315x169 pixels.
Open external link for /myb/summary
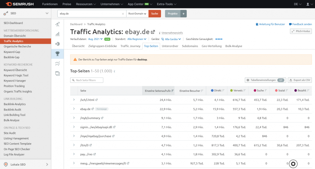coord(102,118)
